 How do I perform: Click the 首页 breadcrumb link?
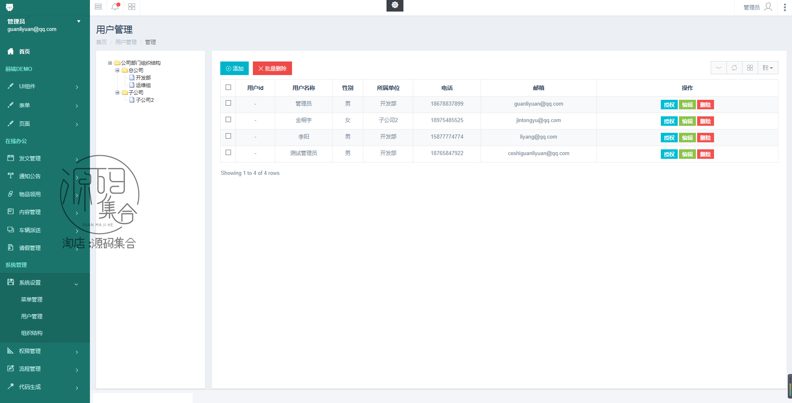[101, 42]
